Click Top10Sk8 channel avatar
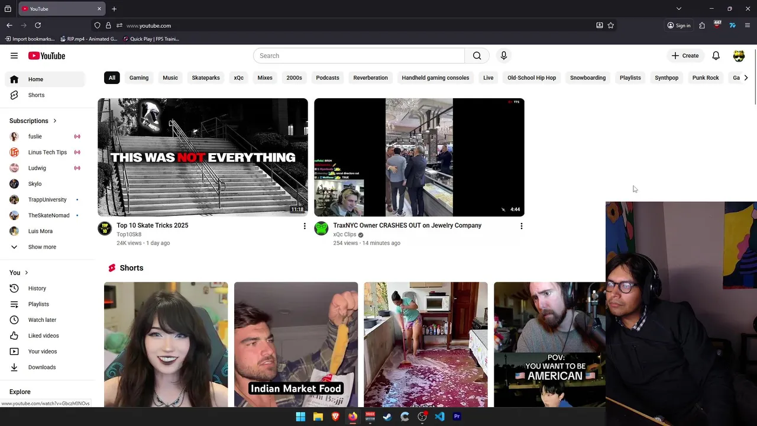Viewport: 757px width, 426px height. pos(105,228)
